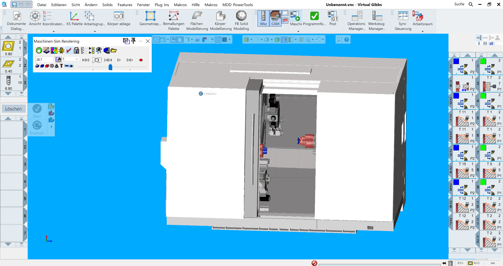Open the KS Palette tool
This screenshot has width=503, height=266.
(74, 19)
